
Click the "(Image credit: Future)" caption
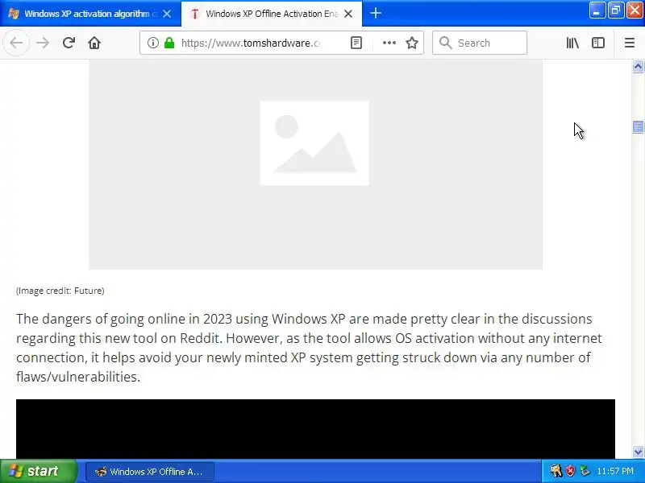pos(60,291)
